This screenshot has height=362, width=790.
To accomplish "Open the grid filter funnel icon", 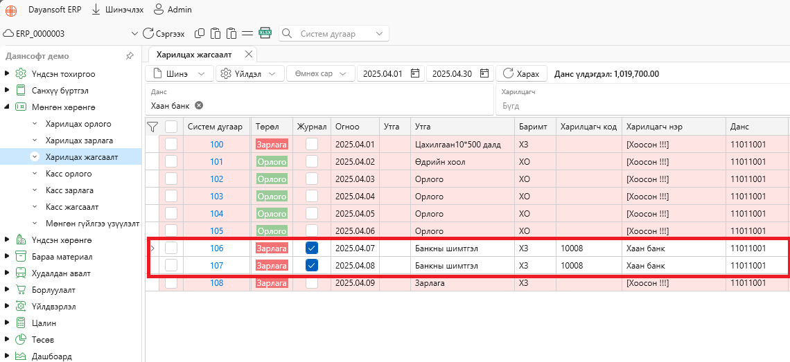I will coord(152,127).
